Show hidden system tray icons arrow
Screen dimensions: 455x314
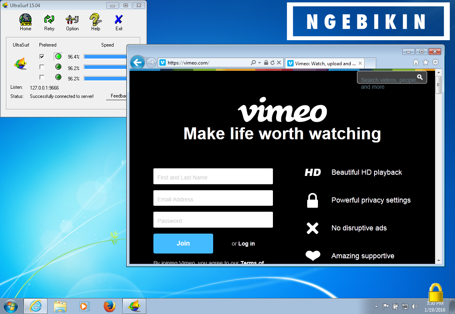point(377,306)
